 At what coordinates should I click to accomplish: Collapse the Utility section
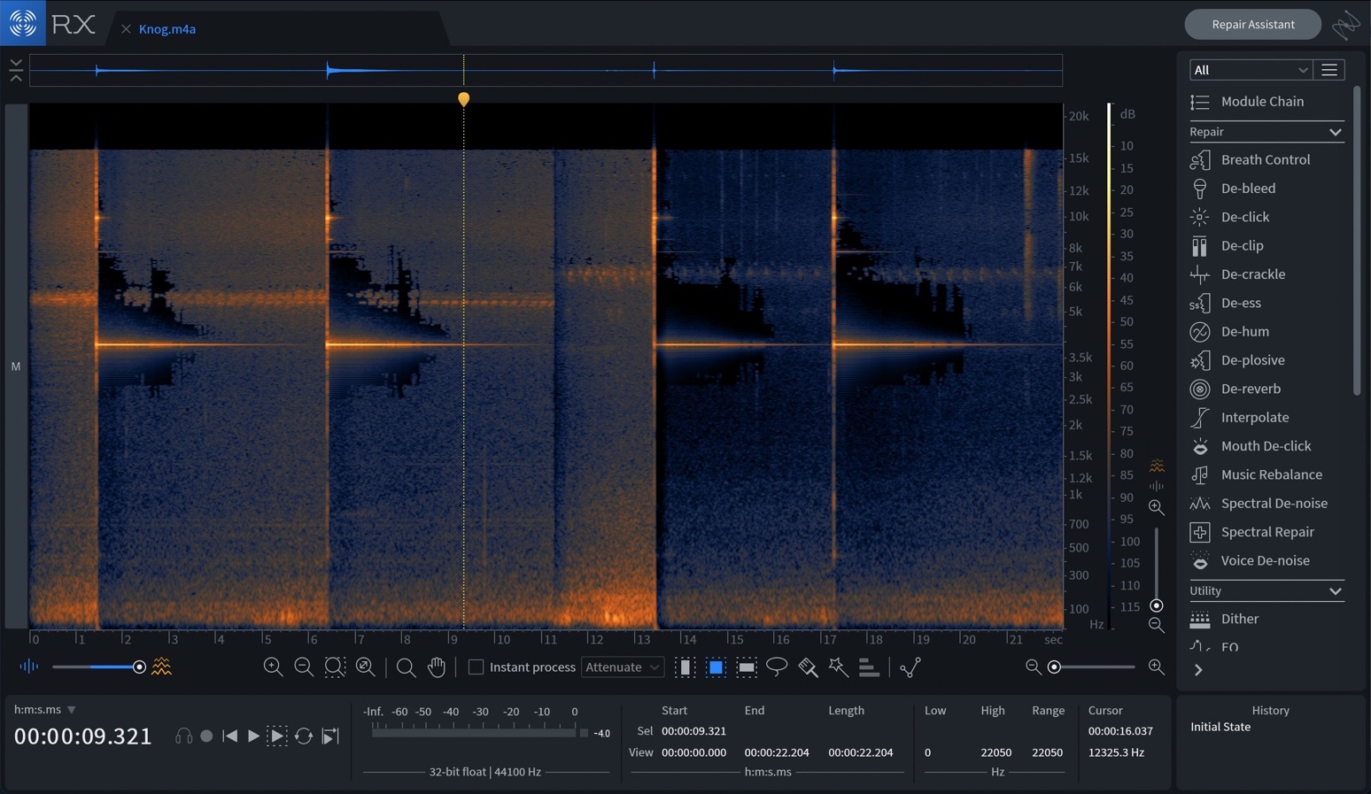(x=1335, y=591)
